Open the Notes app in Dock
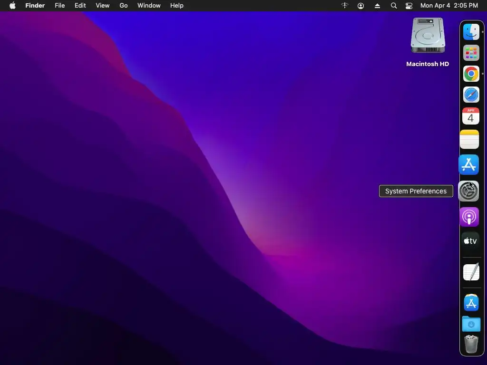 469,139
